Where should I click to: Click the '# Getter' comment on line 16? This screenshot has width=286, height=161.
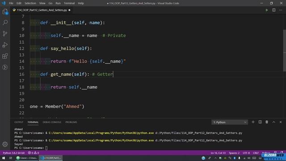pyautogui.click(x=102, y=74)
